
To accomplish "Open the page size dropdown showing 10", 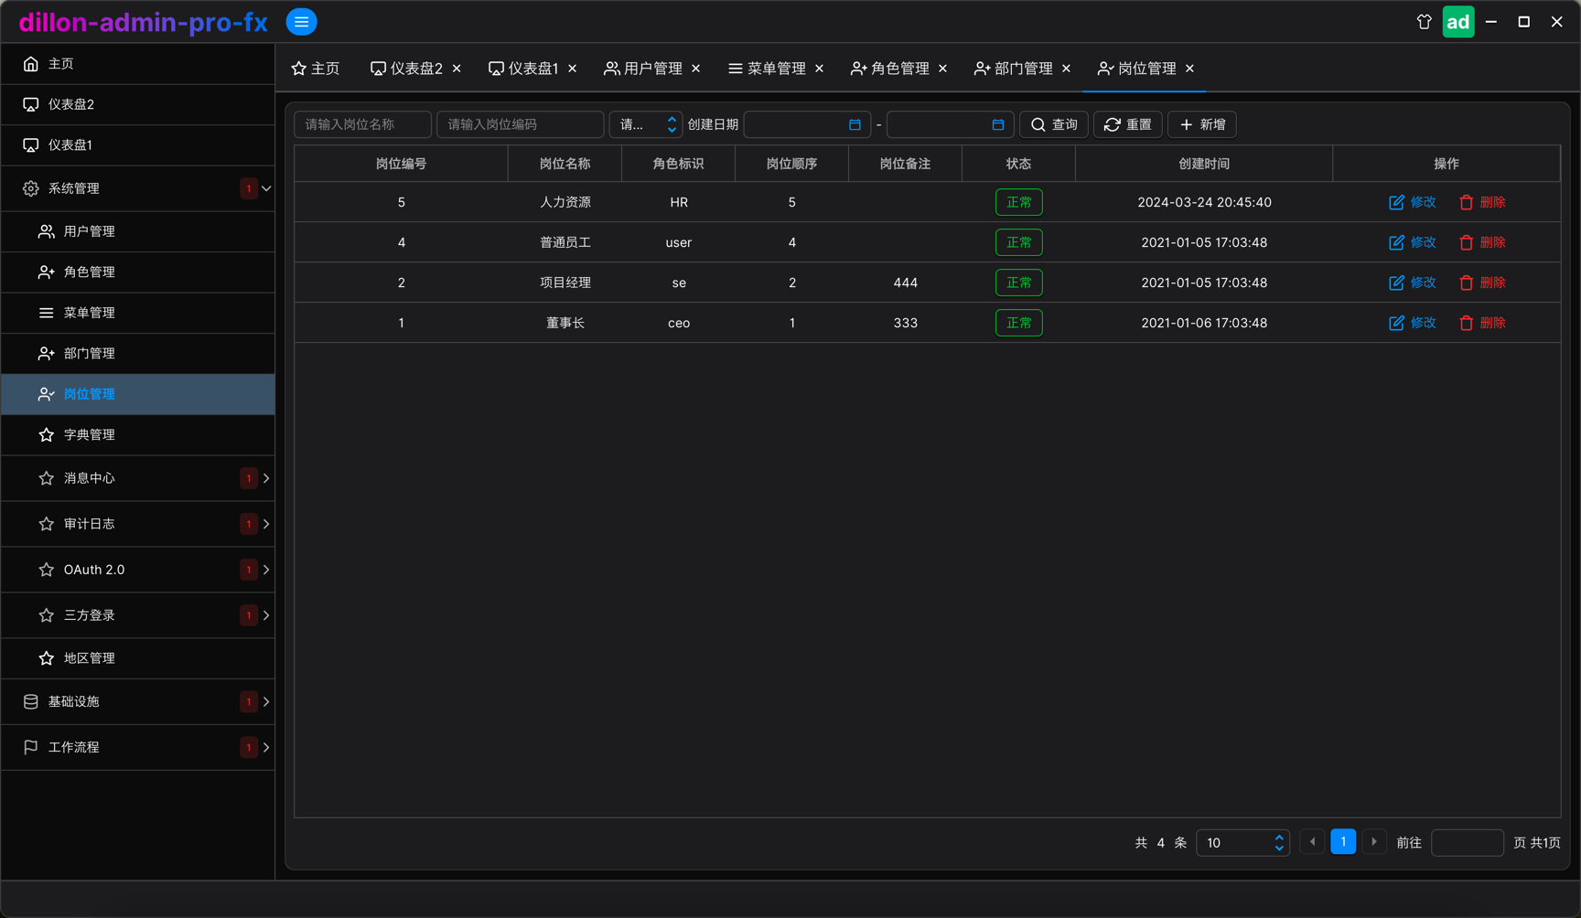I will tap(1242, 842).
